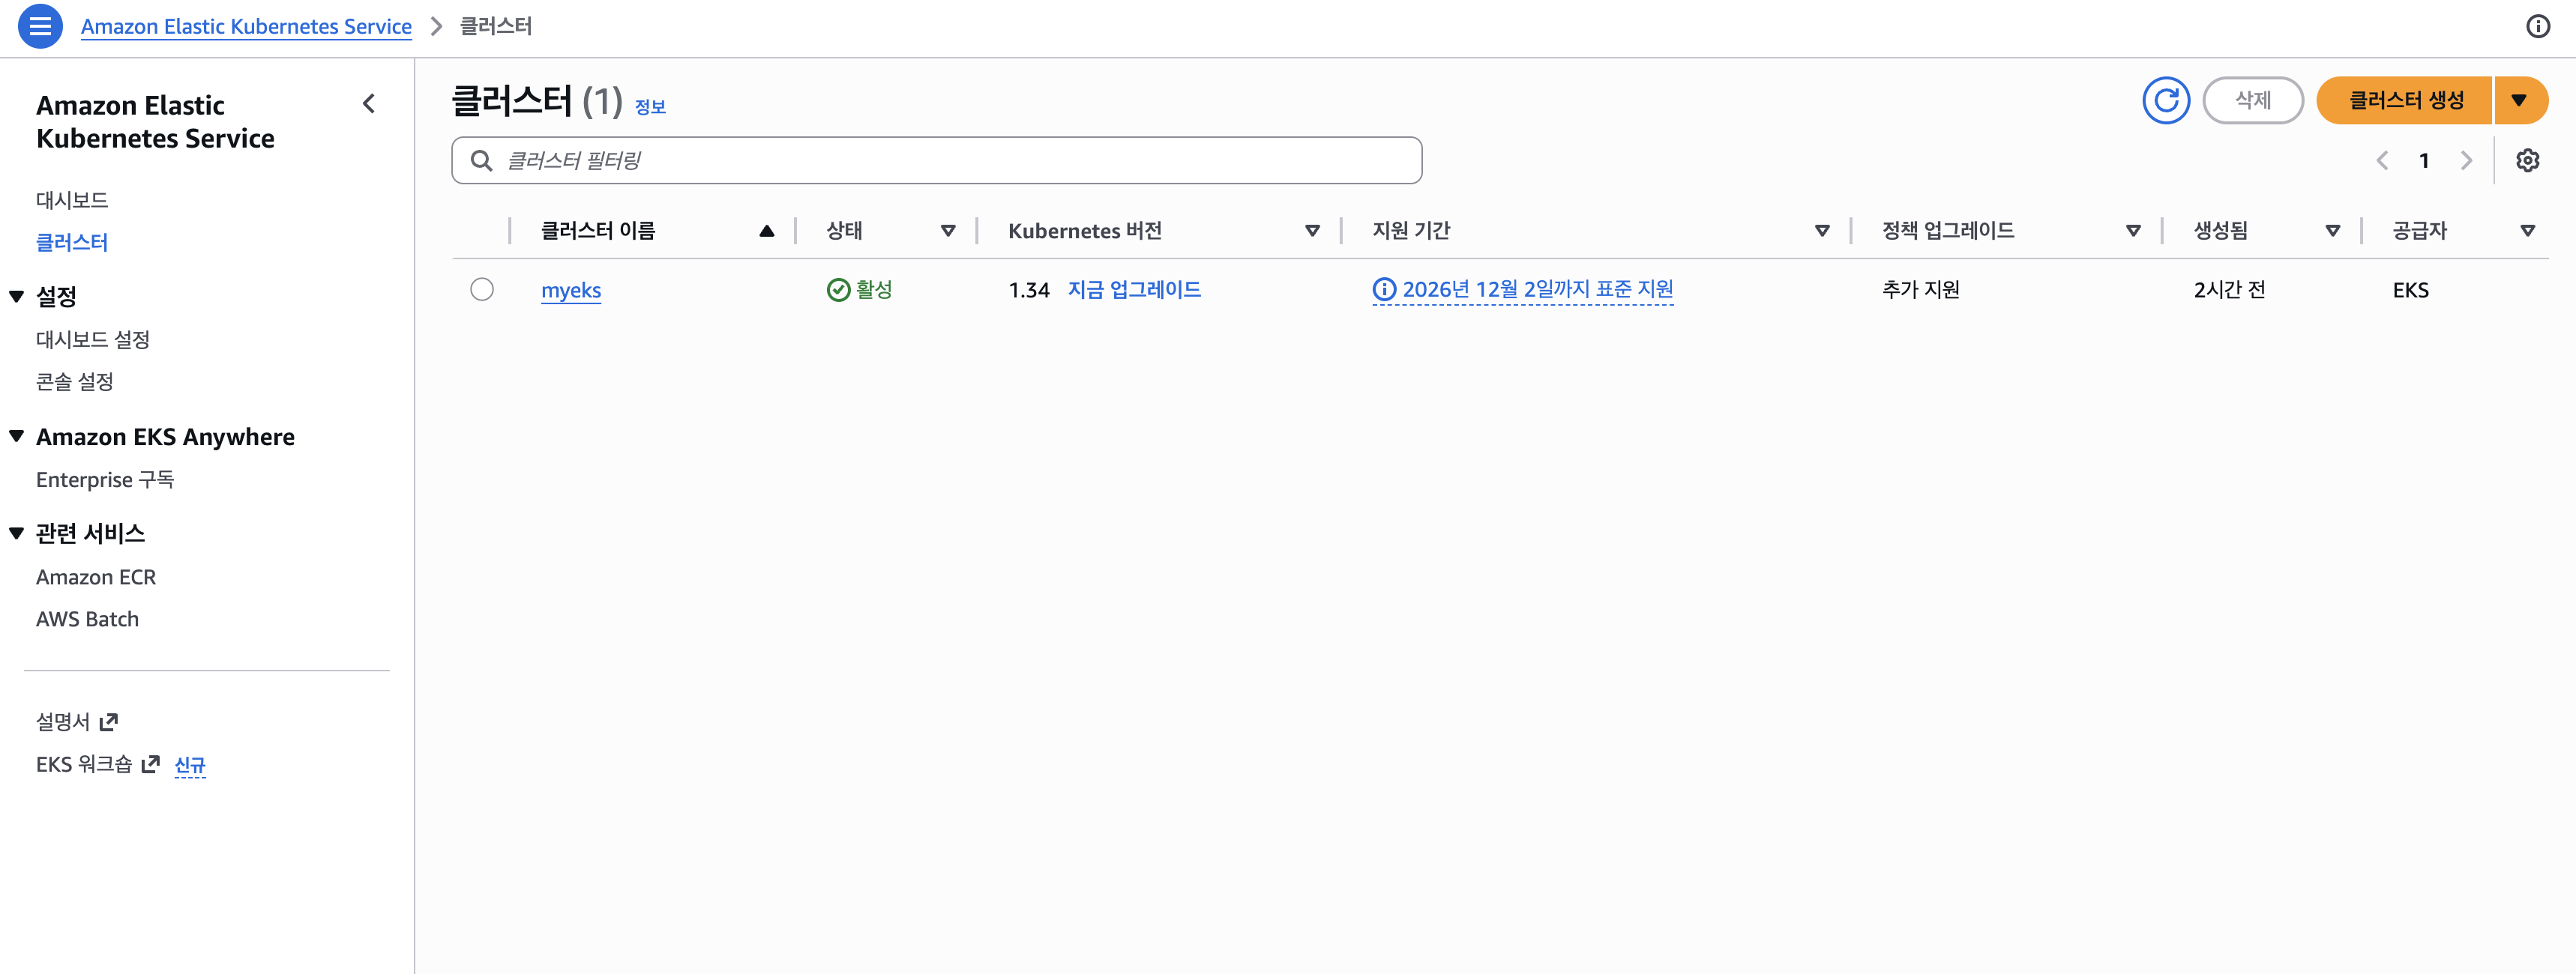Collapse the 설정 section triangle
Screen dimensions: 2576x974
(15, 296)
